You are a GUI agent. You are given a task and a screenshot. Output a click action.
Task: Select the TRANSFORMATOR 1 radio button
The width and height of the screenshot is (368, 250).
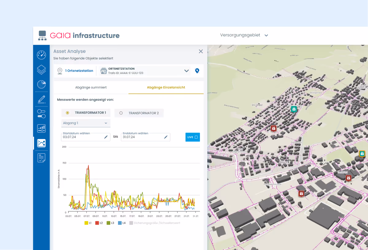click(x=67, y=113)
